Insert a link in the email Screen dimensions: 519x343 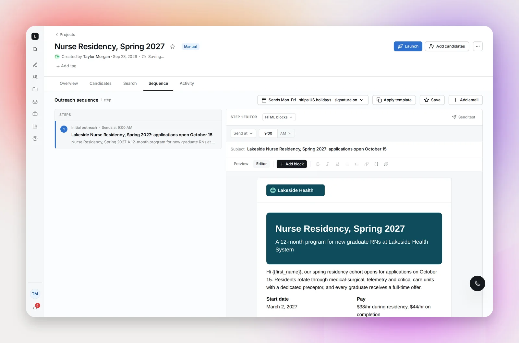[367, 164]
